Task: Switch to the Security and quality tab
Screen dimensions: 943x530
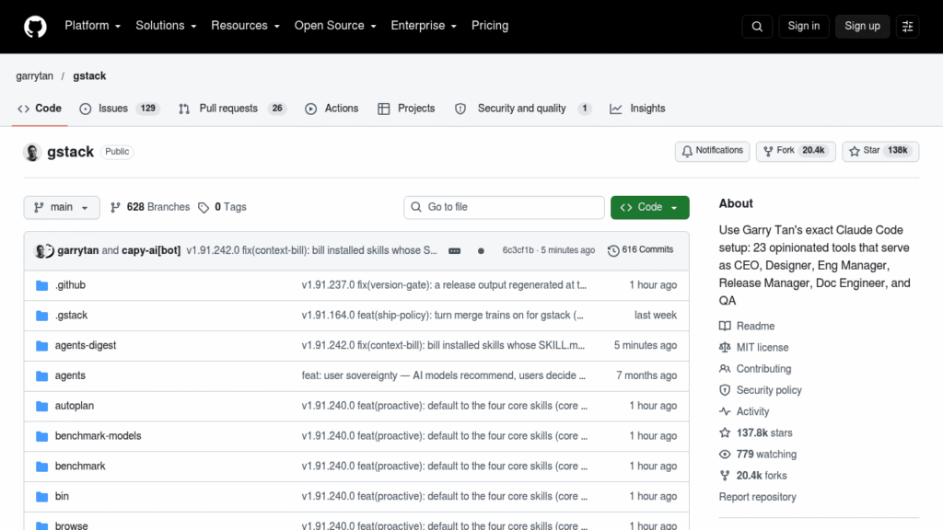Action: (523, 109)
